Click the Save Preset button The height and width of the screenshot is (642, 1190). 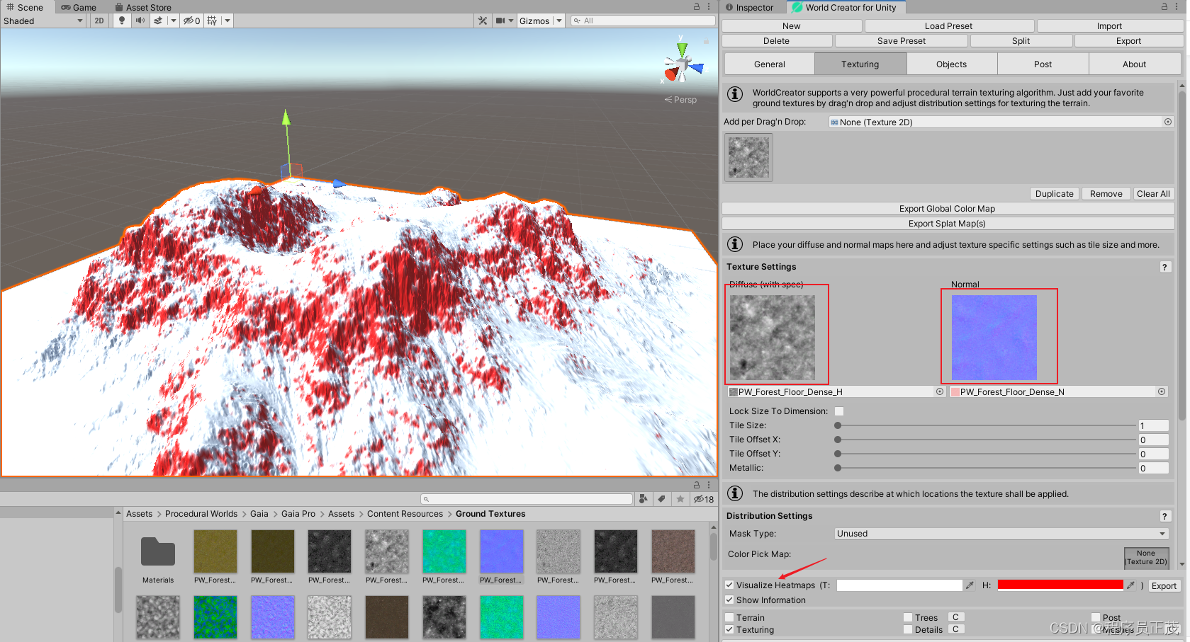click(900, 40)
